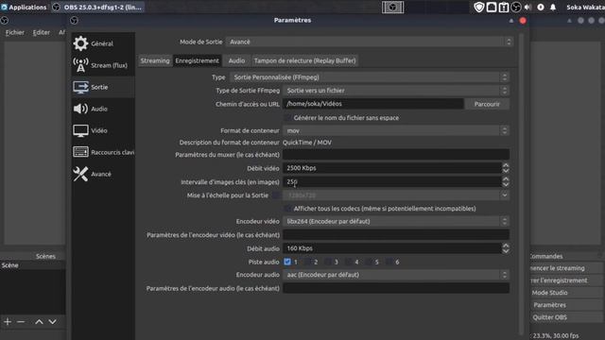Open the Applications menu in the top panel
Image resolution: width=605 pixels, height=340 pixels.
point(24,7)
